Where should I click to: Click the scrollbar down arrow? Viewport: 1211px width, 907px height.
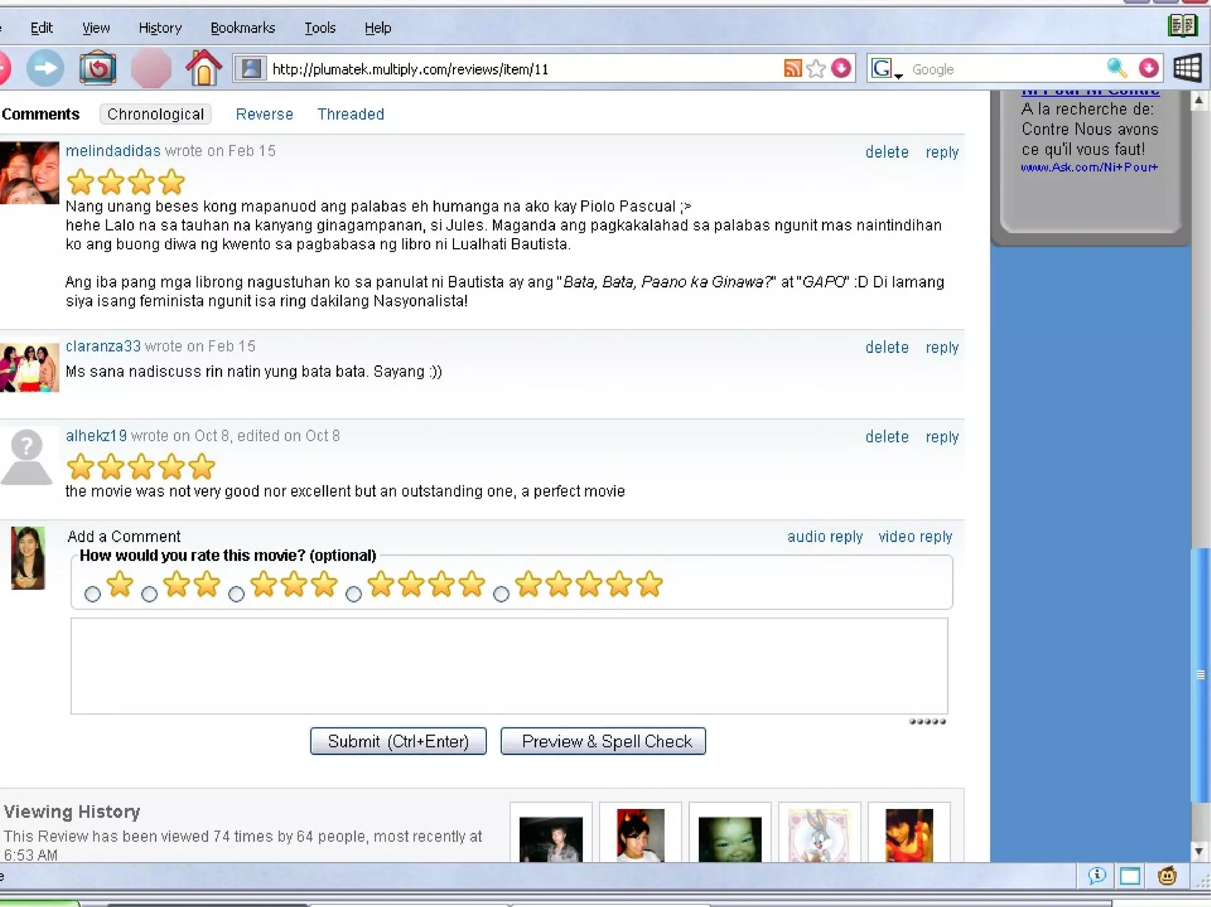(x=1199, y=851)
